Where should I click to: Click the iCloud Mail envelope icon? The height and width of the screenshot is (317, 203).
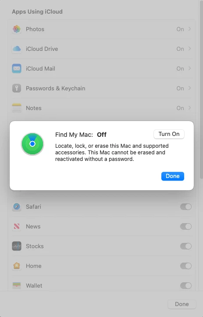(17, 68)
